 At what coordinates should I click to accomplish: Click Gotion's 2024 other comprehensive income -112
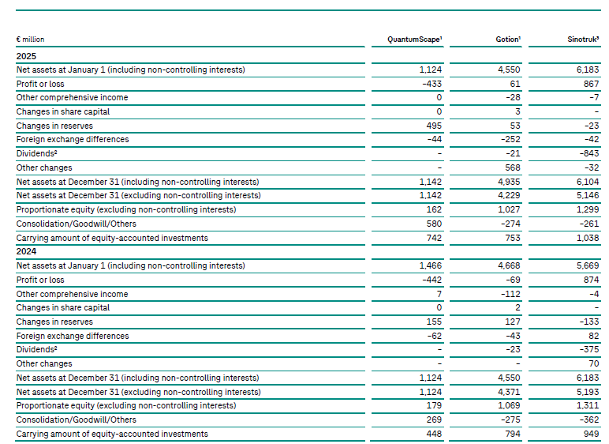click(x=512, y=294)
